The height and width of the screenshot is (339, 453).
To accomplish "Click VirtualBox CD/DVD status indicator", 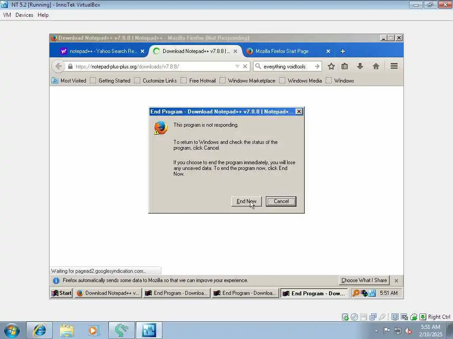I will pyautogui.click(x=354, y=317).
